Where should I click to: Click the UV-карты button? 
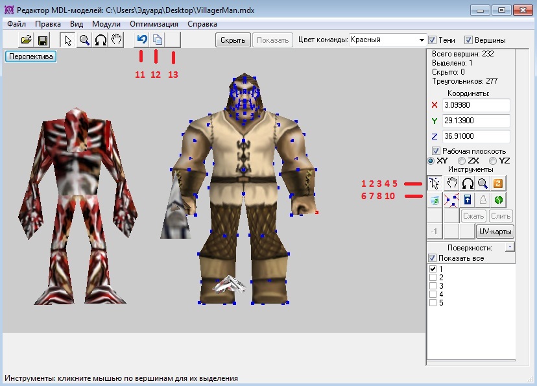point(495,232)
